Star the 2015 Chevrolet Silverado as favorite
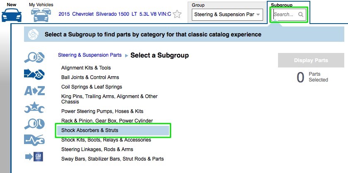 tap(177, 14)
